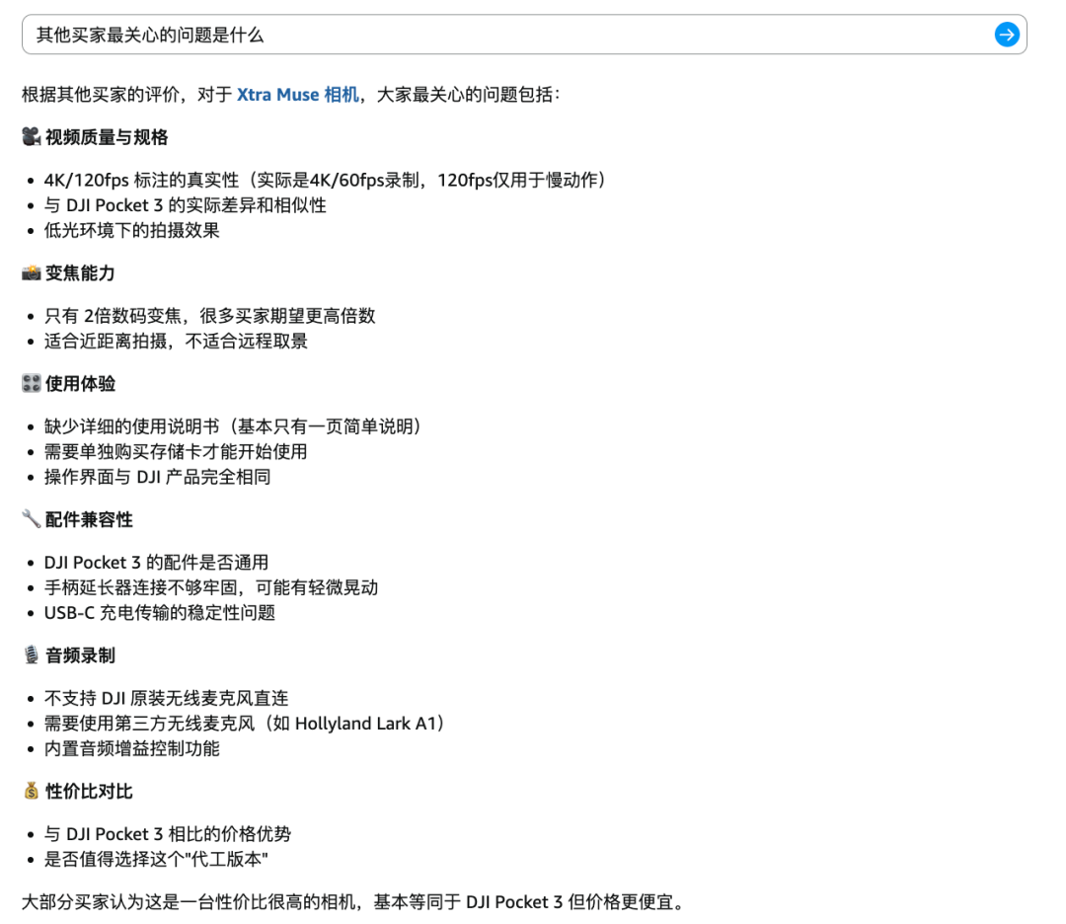Image resolution: width=1066 pixels, height=924 pixels.
Task: Click the line 内置音频增益控制功能
Action: click(x=132, y=749)
